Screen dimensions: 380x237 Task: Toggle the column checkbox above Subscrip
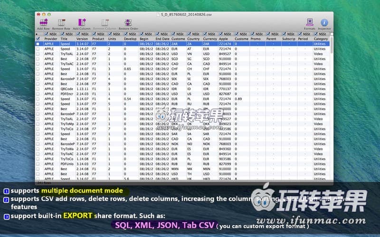(284, 34)
